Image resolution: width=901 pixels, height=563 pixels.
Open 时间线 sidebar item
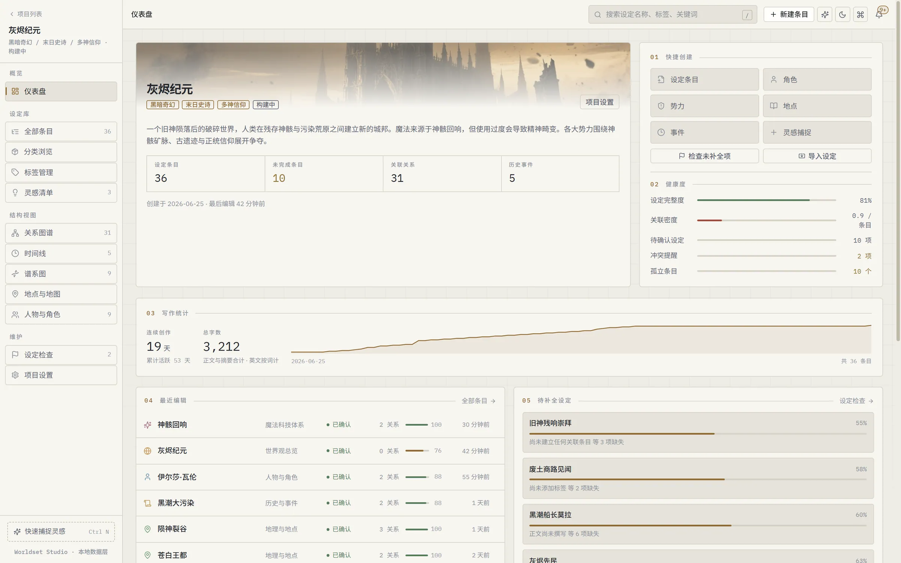coord(61,253)
